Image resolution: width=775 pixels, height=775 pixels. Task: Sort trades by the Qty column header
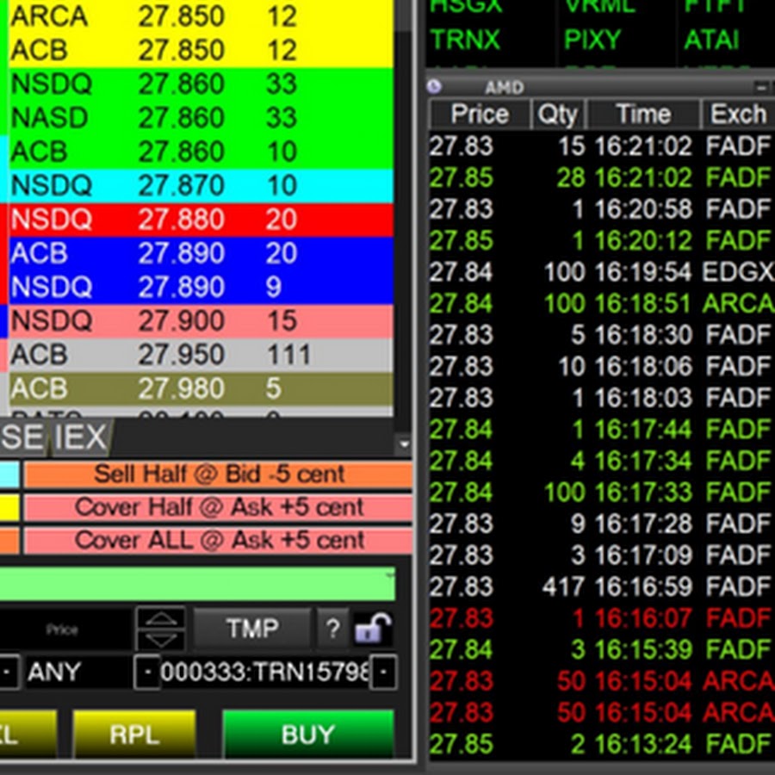(x=557, y=115)
